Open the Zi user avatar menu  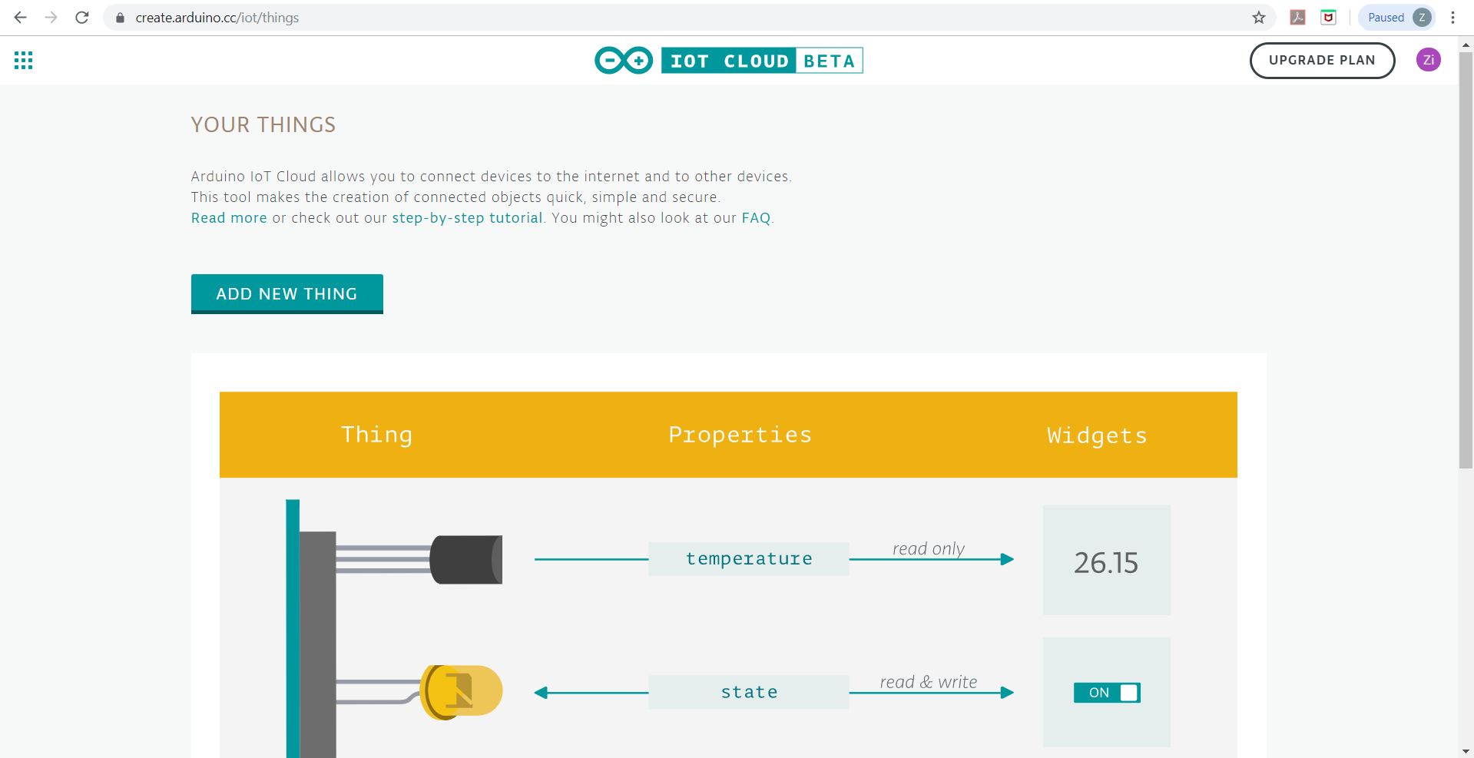pyautogui.click(x=1428, y=60)
